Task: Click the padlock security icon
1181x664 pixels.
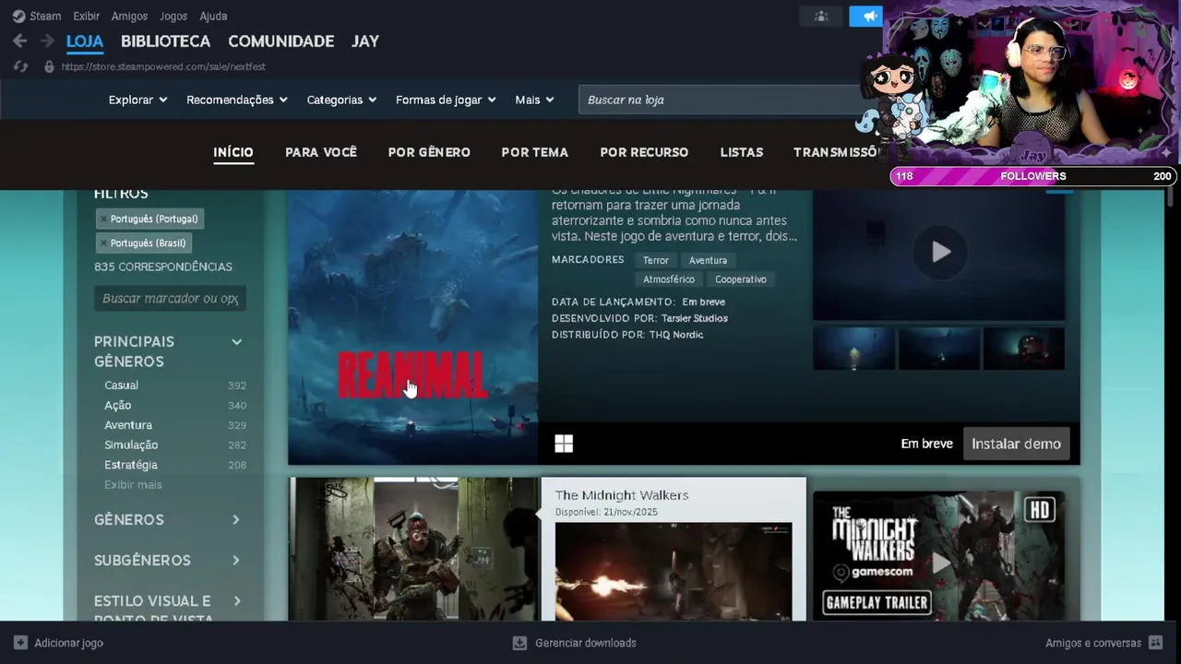Action: click(49, 66)
